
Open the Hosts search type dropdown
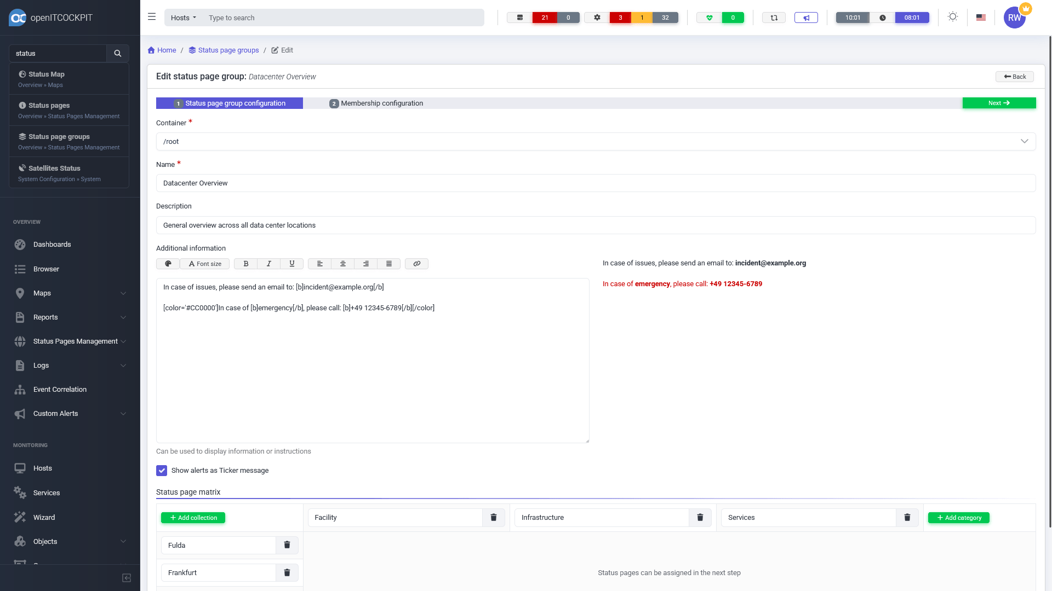point(184,18)
